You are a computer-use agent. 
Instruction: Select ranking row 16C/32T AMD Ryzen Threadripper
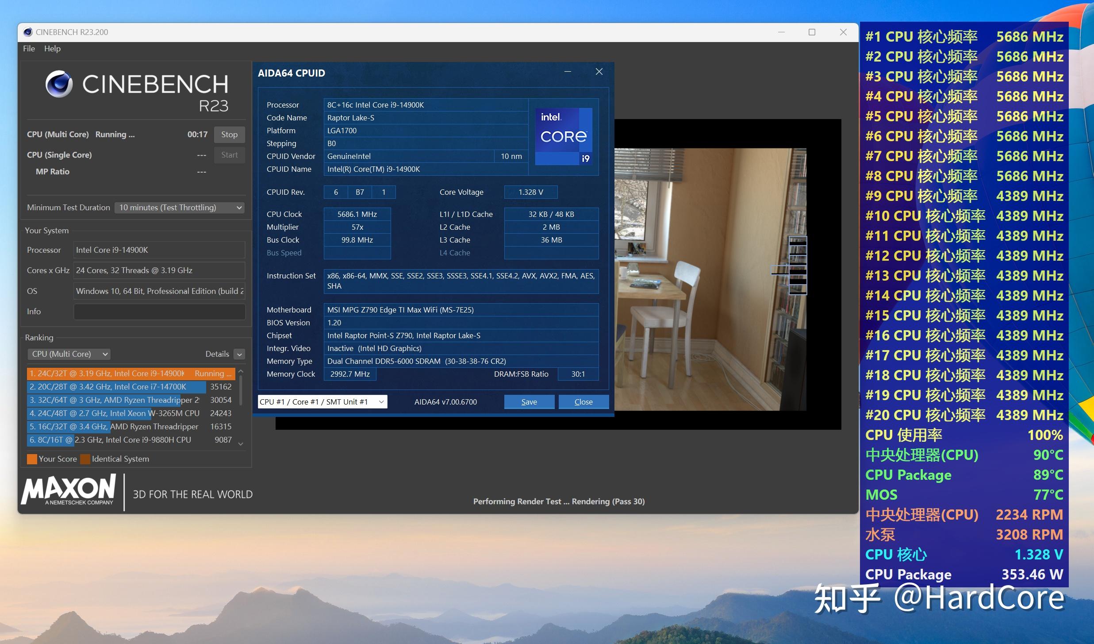(131, 427)
